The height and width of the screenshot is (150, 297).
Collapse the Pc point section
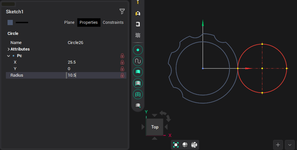coord(9,56)
